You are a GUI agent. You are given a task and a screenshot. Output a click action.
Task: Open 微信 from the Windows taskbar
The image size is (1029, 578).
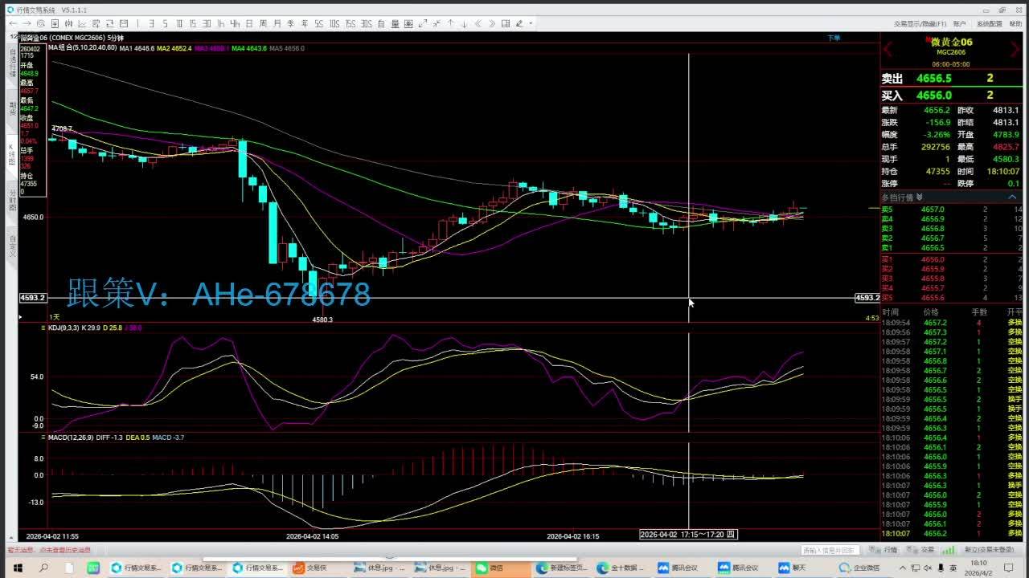click(x=489, y=568)
